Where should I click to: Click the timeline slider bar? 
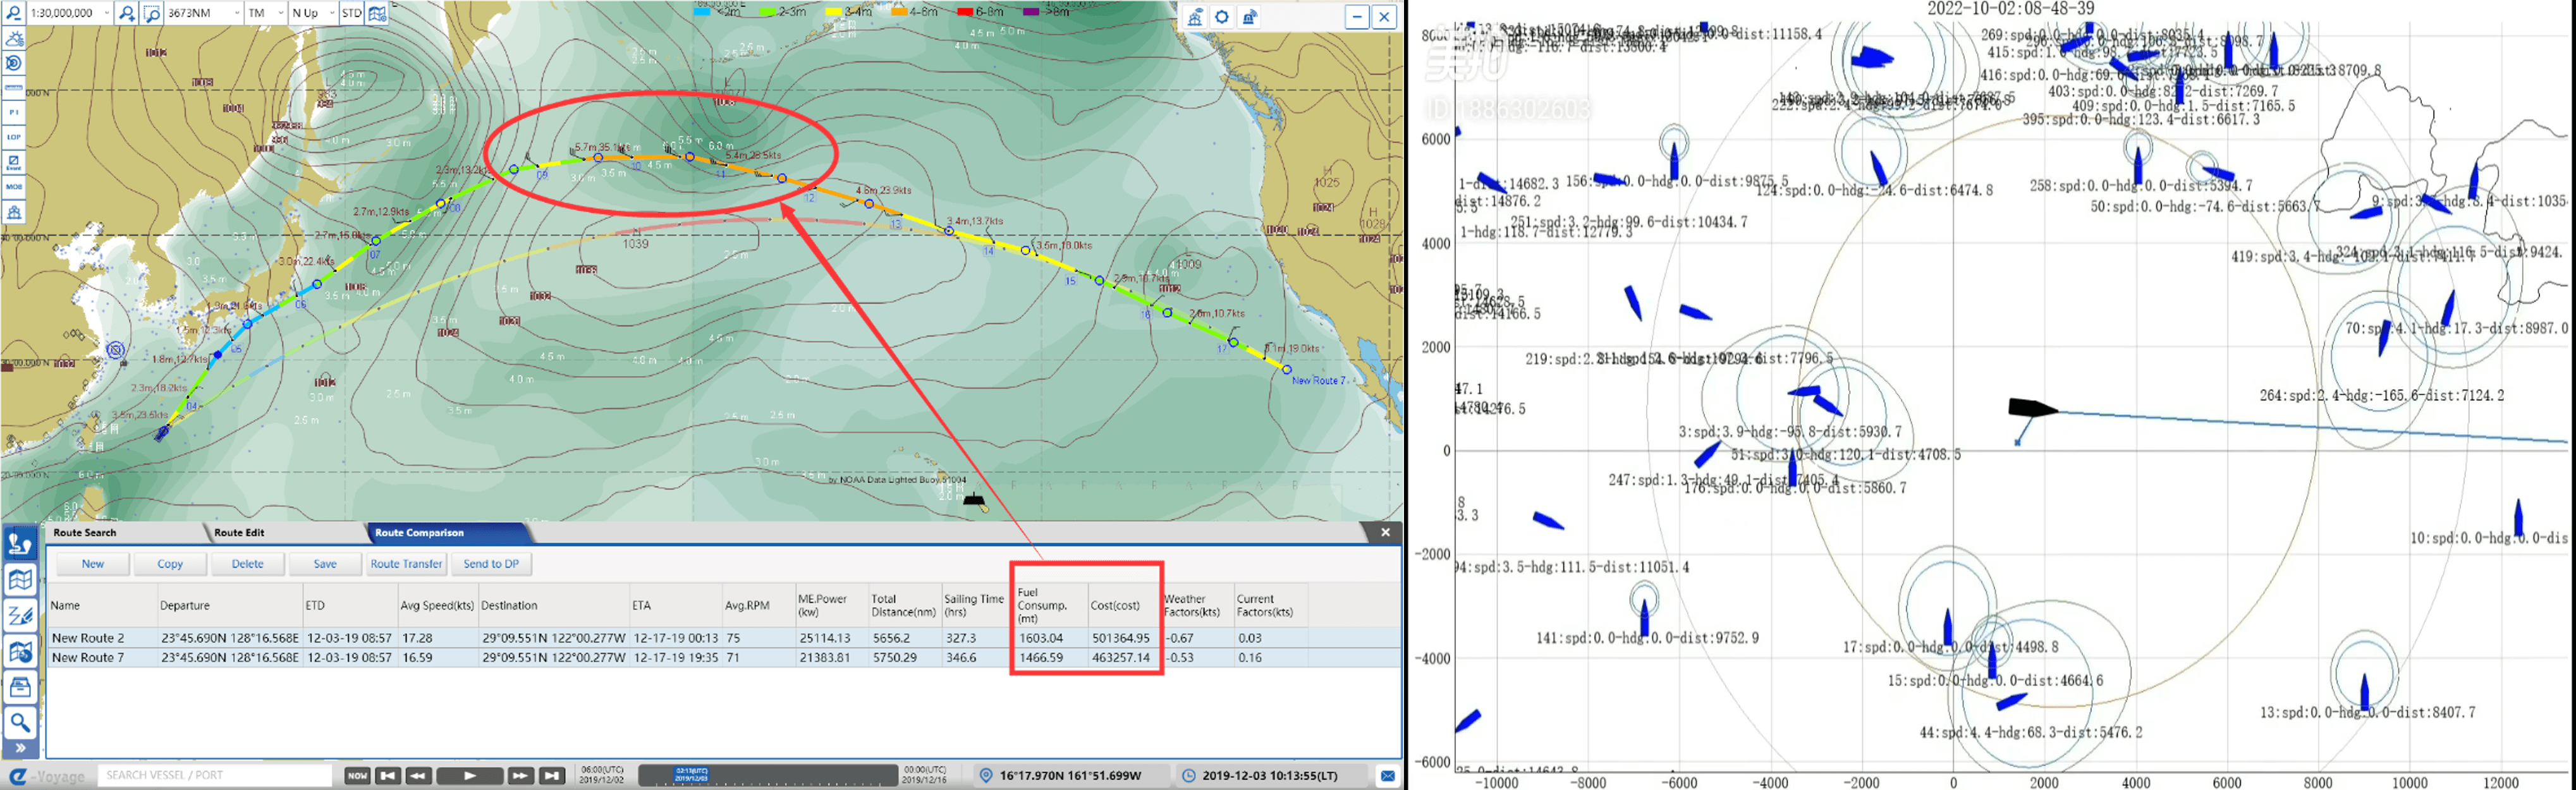click(x=767, y=776)
